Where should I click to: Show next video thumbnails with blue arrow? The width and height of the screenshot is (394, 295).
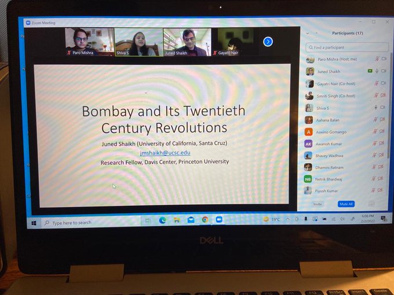pos(268,42)
